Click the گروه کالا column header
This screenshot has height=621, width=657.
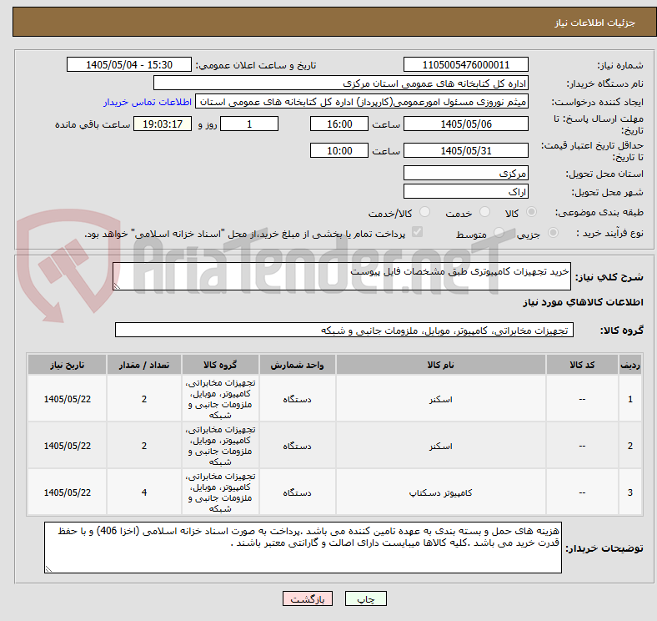point(220,365)
